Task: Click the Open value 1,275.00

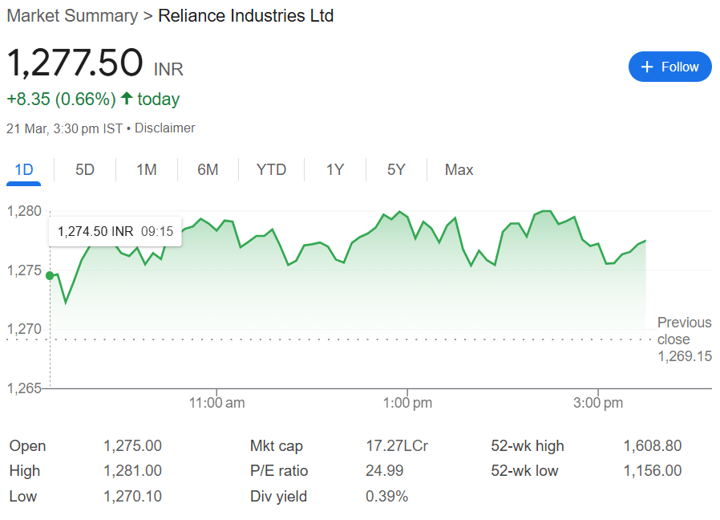Action: pyautogui.click(x=133, y=446)
